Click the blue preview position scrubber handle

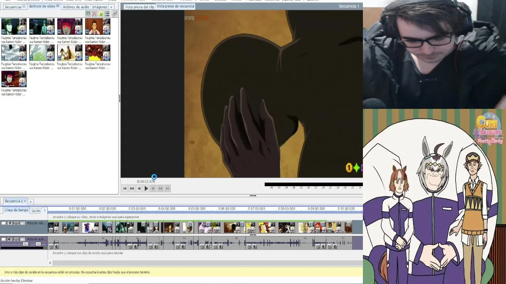coord(154,177)
